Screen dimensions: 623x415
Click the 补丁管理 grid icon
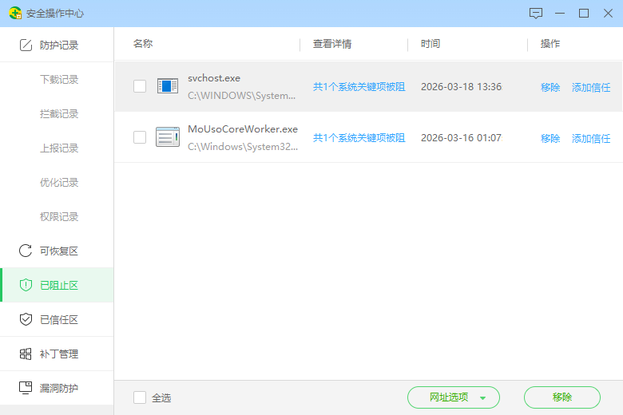coord(26,354)
